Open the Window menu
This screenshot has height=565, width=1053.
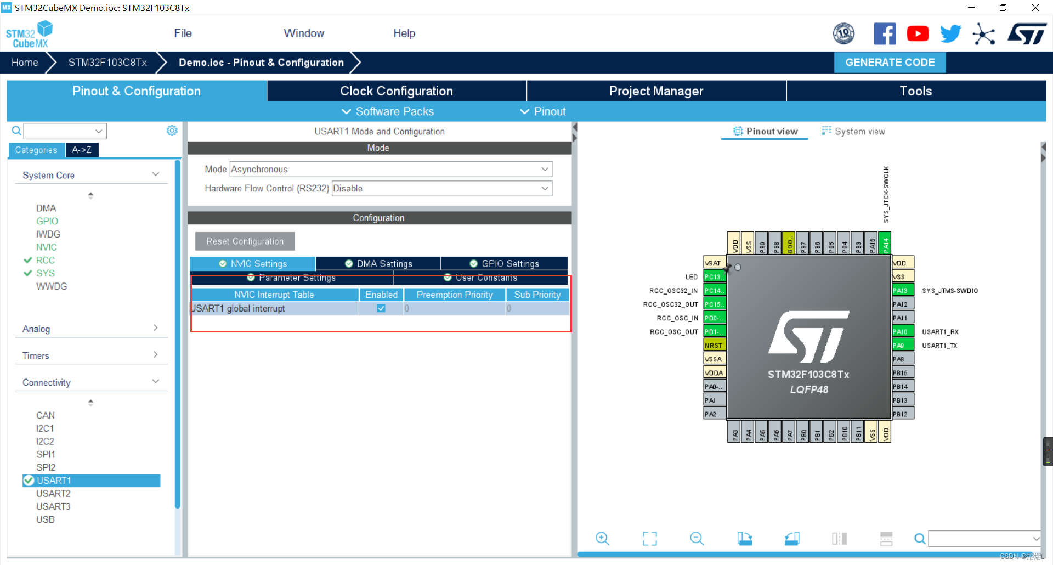[304, 33]
